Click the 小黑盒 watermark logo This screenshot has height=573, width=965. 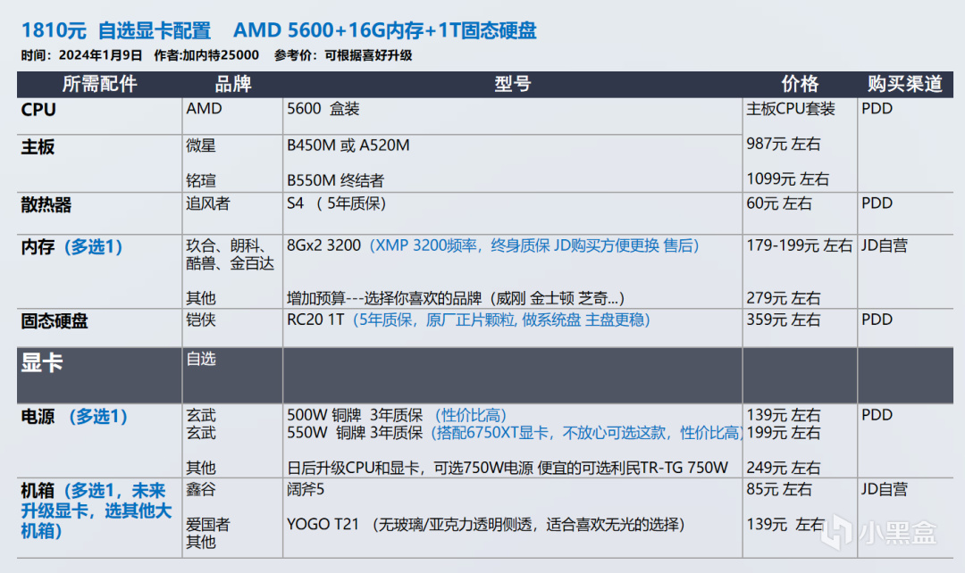click(880, 533)
